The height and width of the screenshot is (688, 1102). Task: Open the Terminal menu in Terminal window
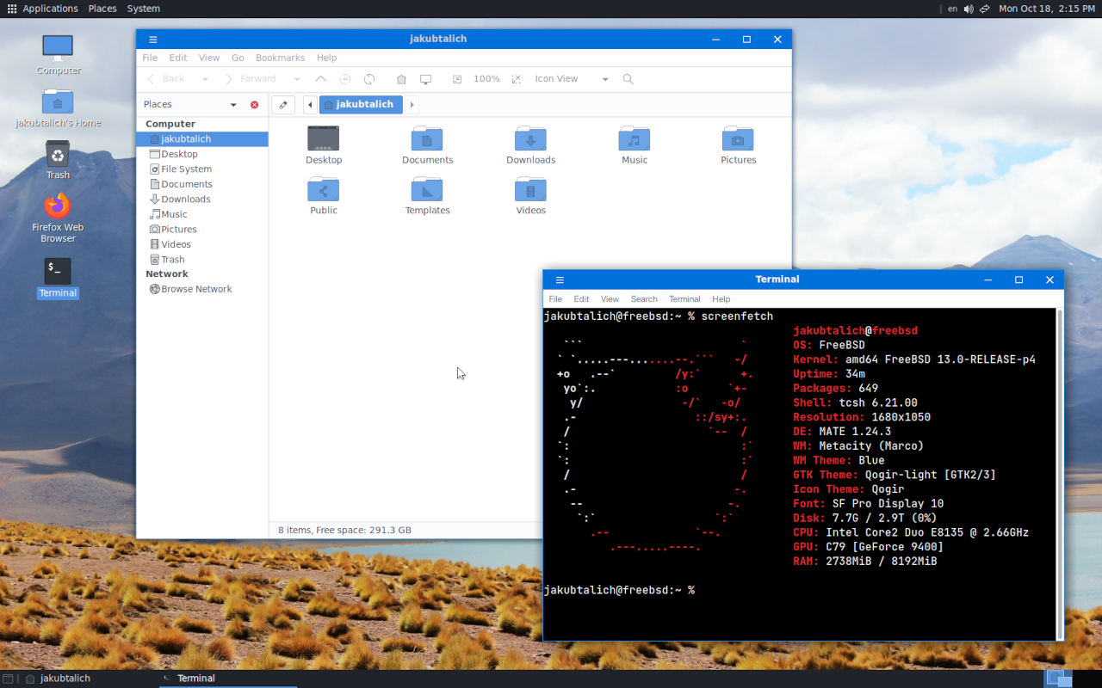point(684,299)
